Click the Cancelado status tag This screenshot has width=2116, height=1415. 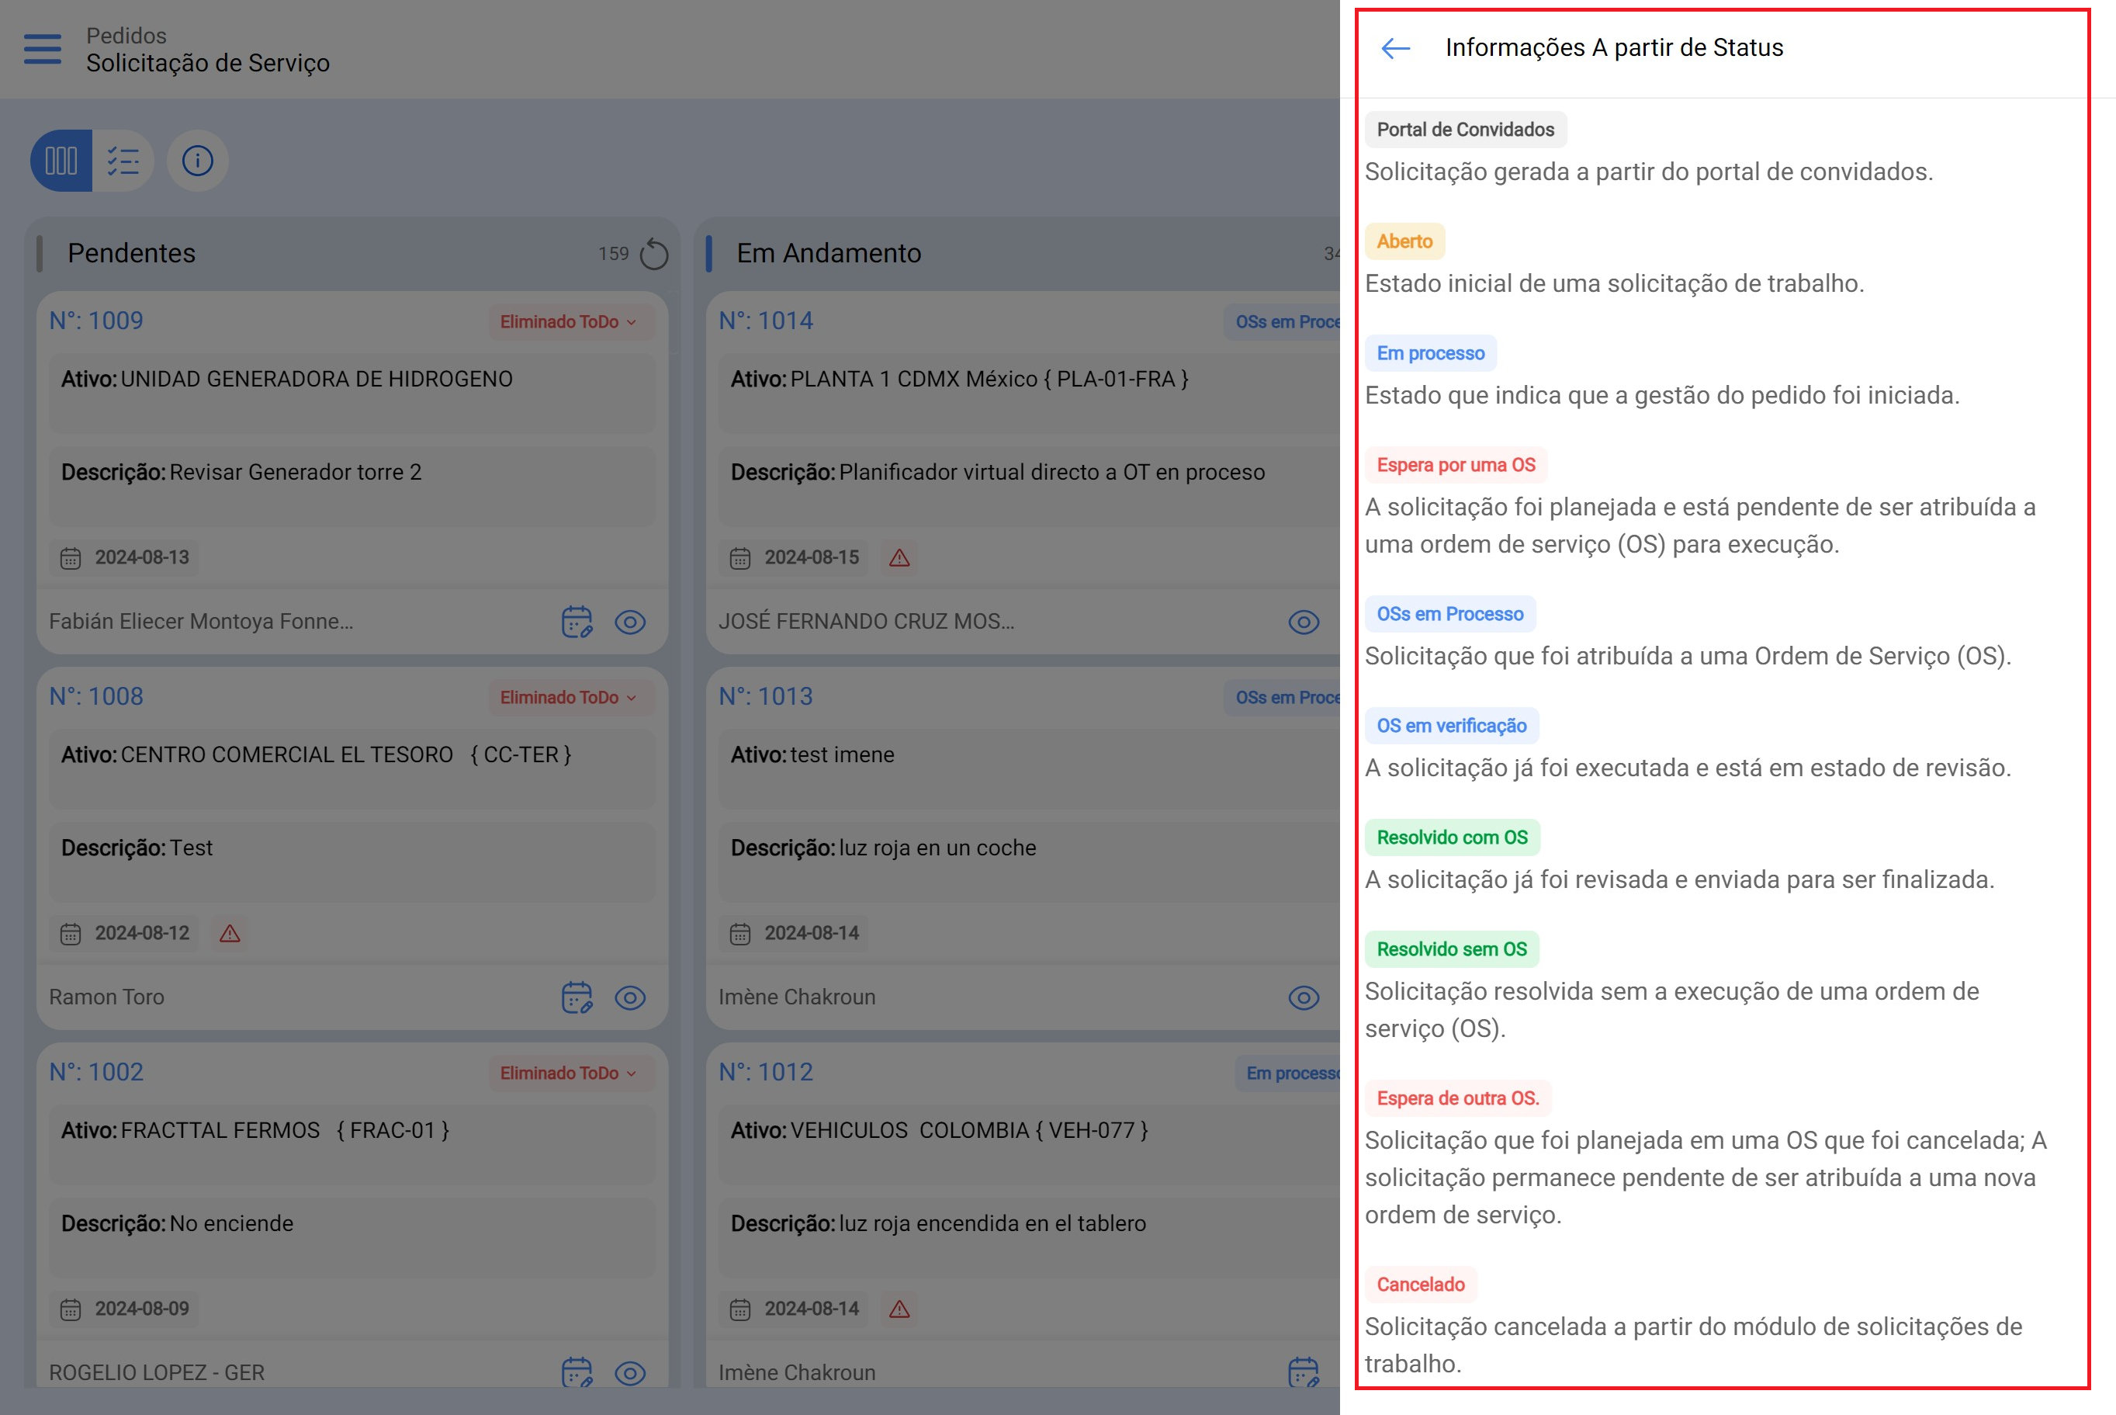1421,1285
